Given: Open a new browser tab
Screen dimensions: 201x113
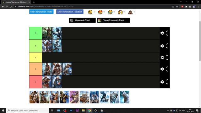Looking at the screenshot, I should (34, 2).
